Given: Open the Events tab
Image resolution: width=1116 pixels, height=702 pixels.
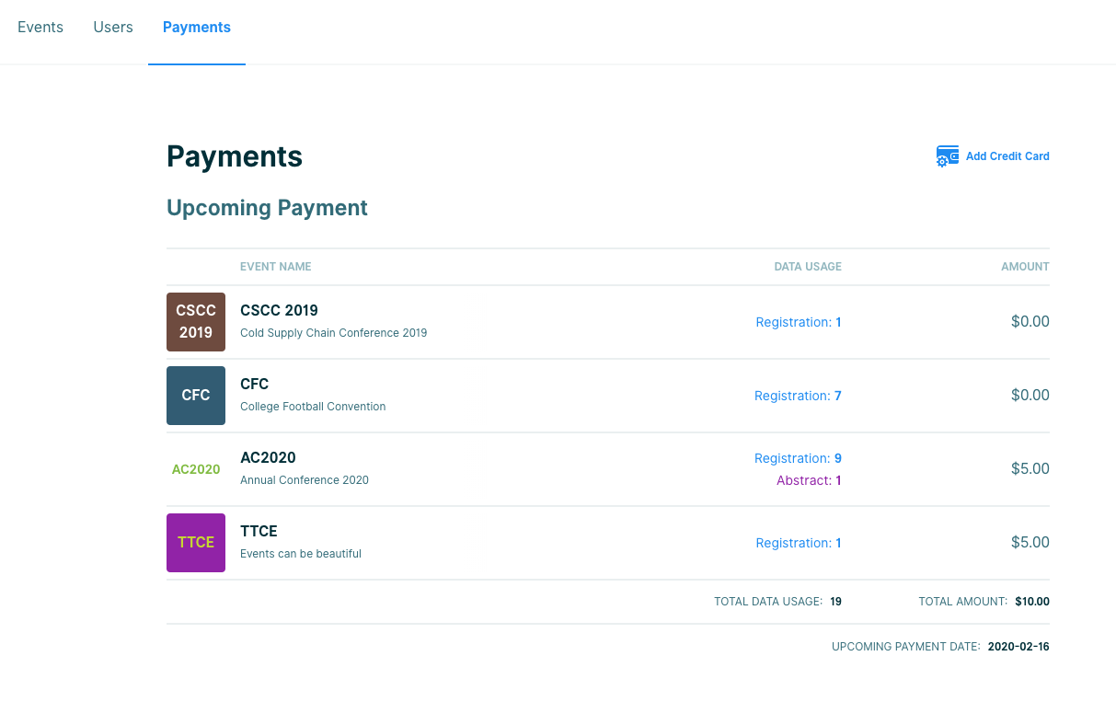Looking at the screenshot, I should point(40,28).
